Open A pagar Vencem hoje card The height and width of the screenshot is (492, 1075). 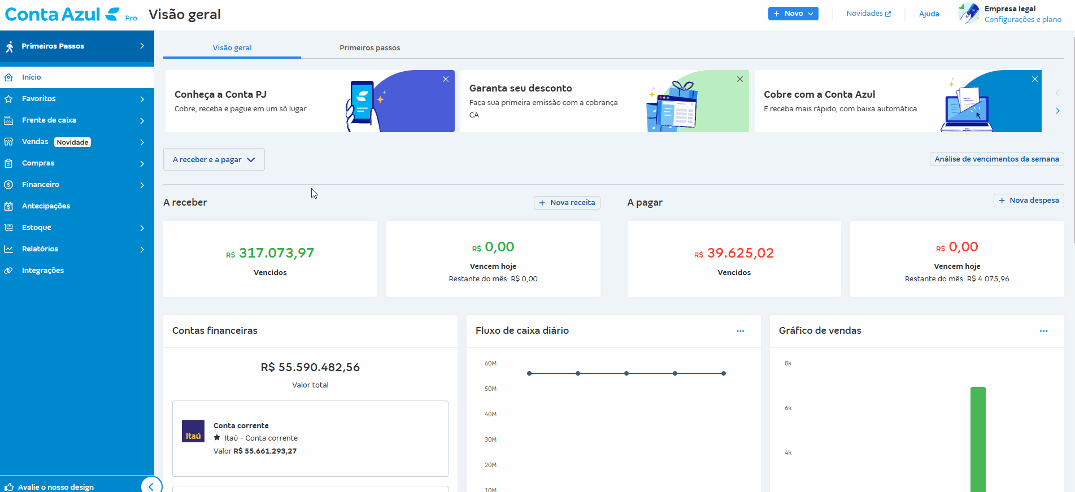[957, 259]
